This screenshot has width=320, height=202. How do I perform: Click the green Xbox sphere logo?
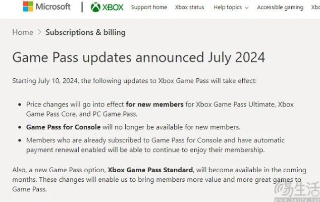[95, 7]
